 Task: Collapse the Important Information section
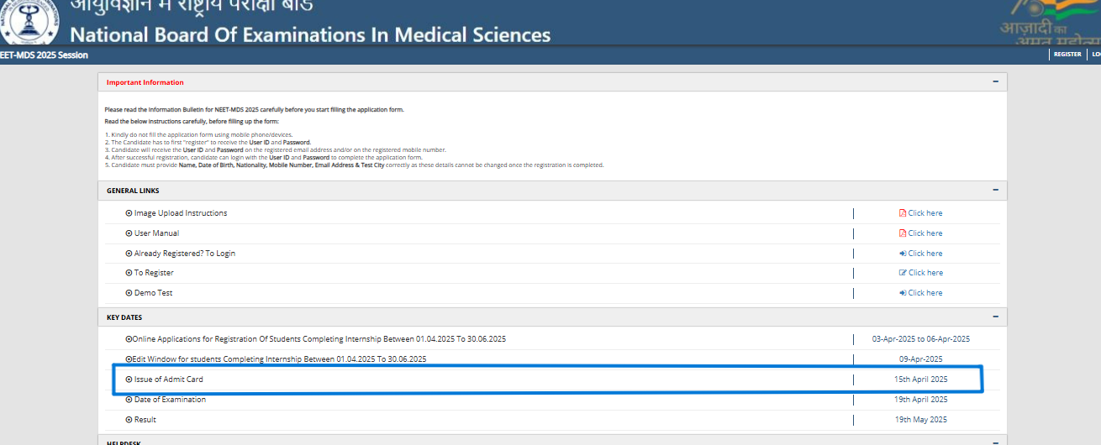995,82
